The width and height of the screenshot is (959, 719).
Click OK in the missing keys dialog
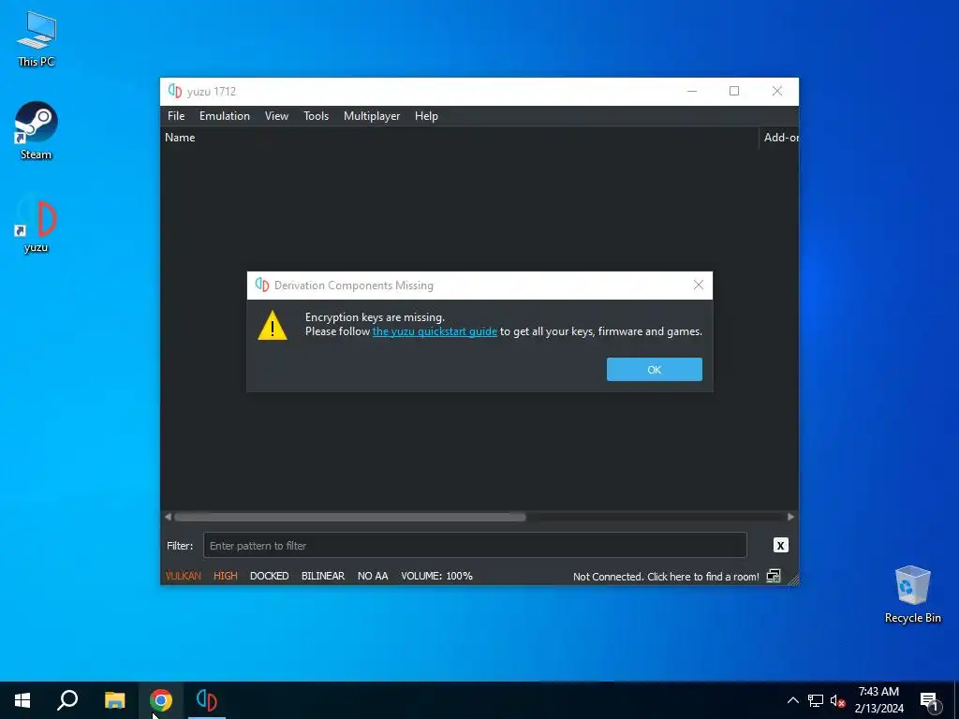tap(655, 369)
